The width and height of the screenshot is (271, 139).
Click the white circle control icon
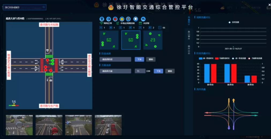[x=136, y=19]
